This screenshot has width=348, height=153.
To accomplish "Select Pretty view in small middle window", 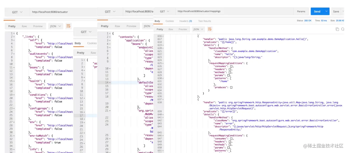I will coord(80,53).
